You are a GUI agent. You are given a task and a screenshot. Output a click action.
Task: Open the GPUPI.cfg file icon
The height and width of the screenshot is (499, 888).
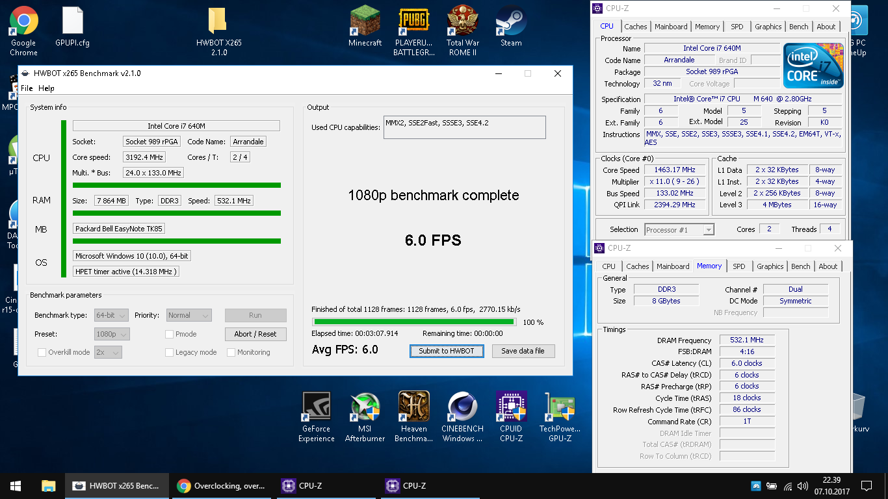(73, 26)
